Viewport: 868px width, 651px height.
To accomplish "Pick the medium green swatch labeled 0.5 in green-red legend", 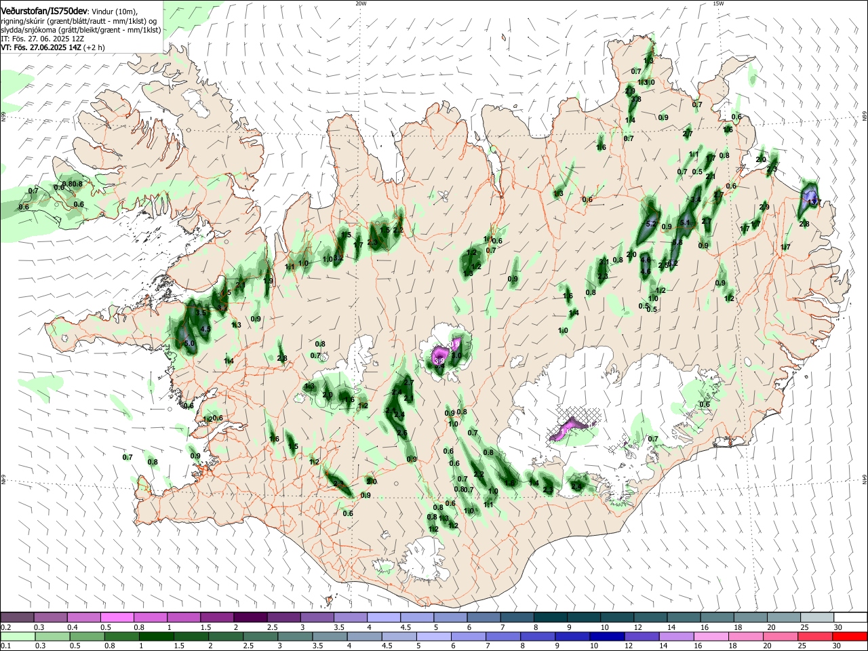I will pyautogui.click(x=87, y=636).
